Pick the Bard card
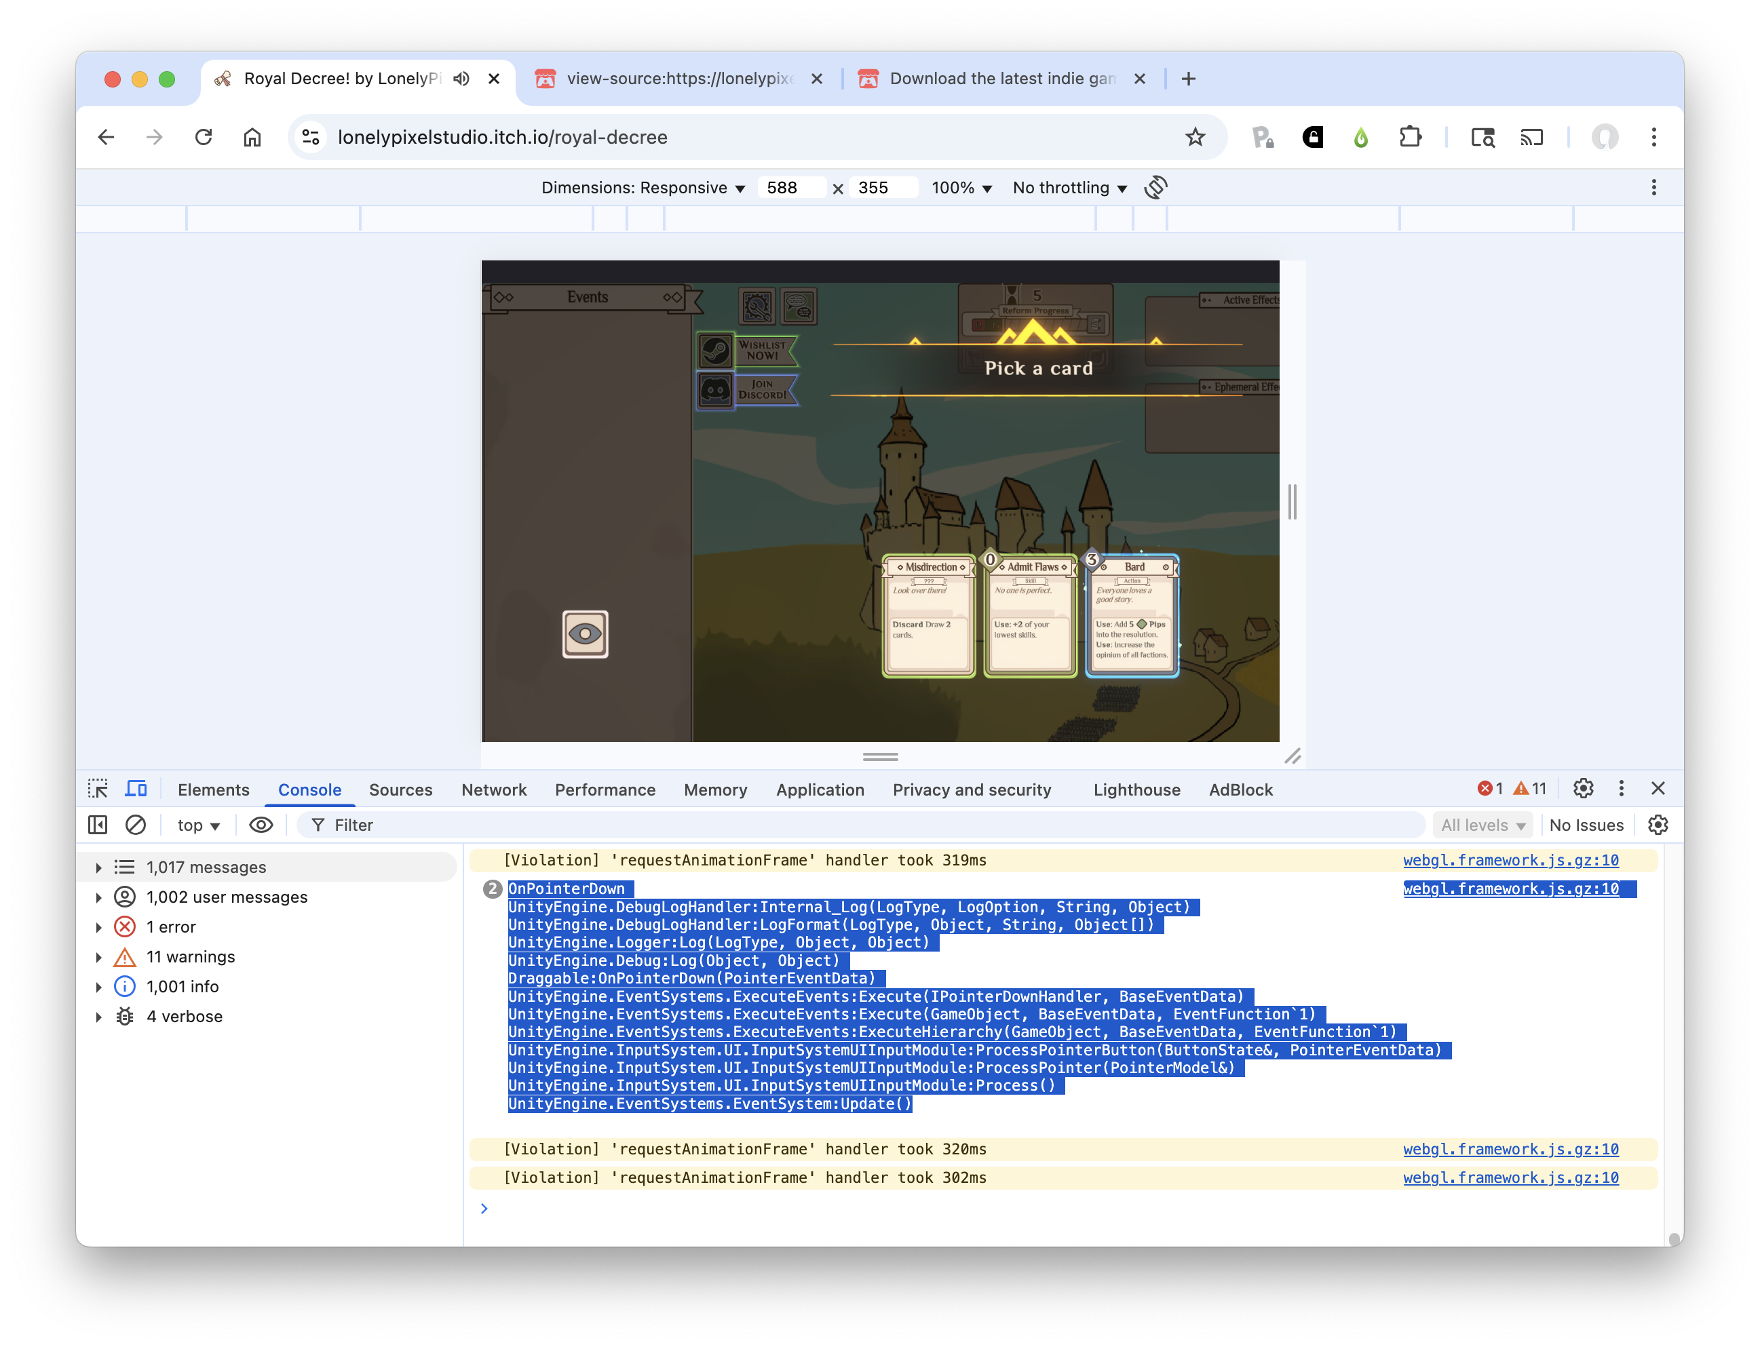Viewport: 1760px width, 1347px height. click(x=1132, y=616)
